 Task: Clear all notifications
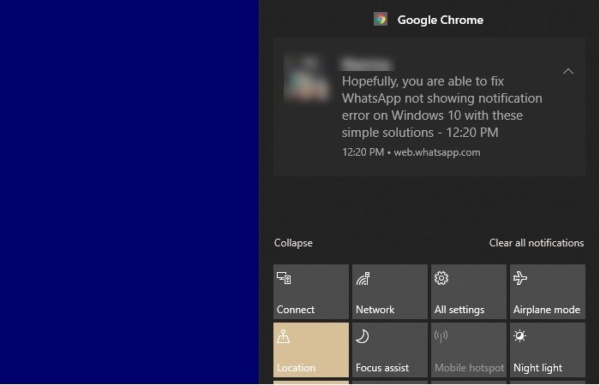click(537, 243)
